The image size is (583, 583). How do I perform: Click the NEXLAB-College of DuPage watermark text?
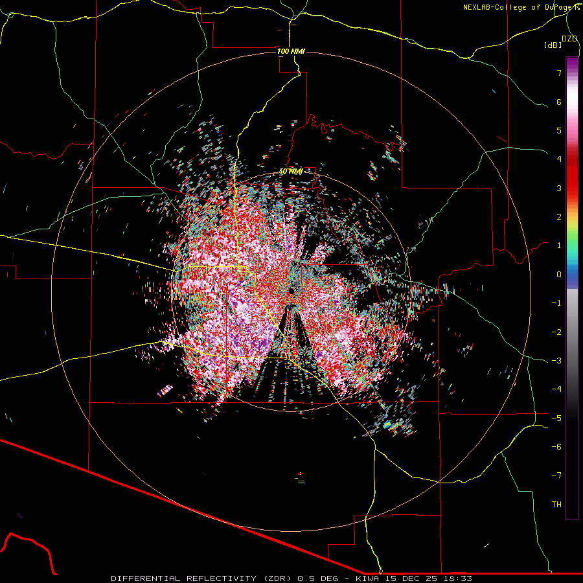click(x=521, y=7)
